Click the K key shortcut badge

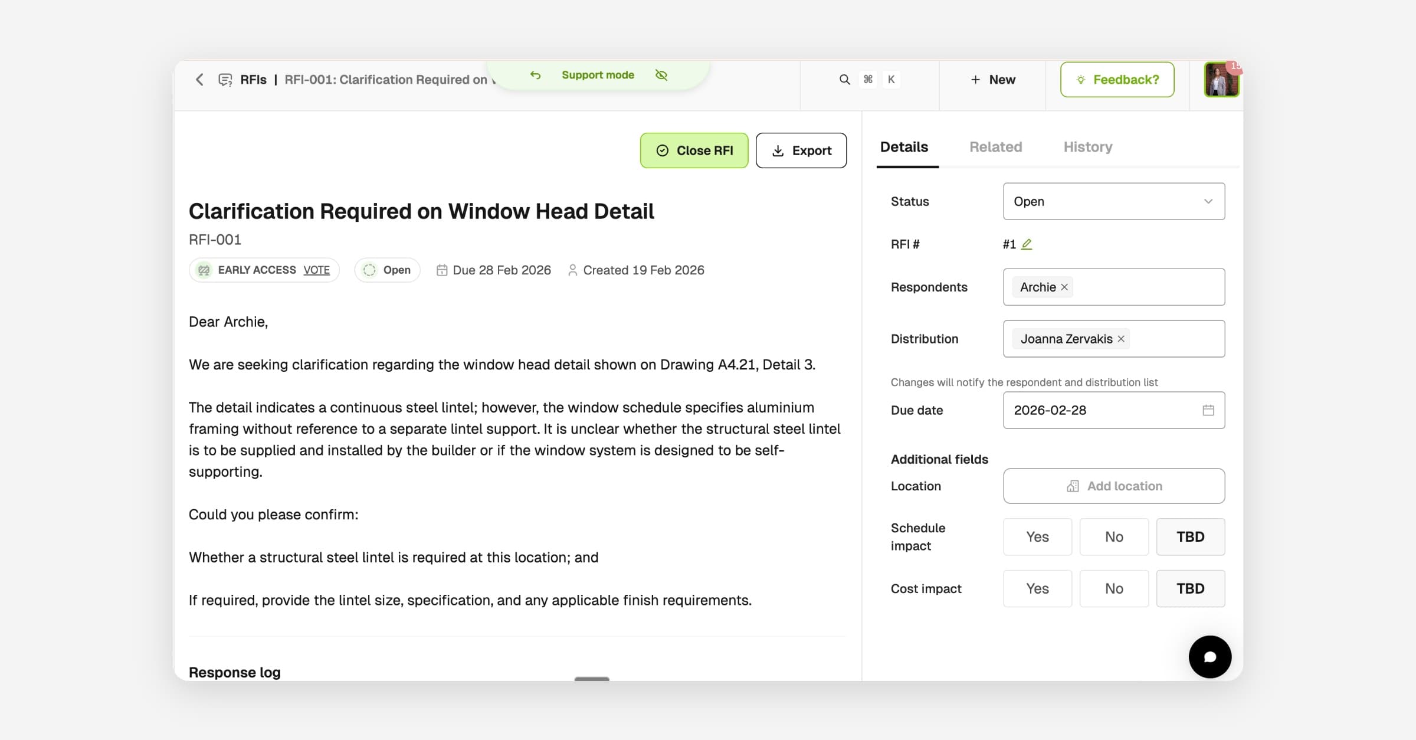tap(891, 79)
